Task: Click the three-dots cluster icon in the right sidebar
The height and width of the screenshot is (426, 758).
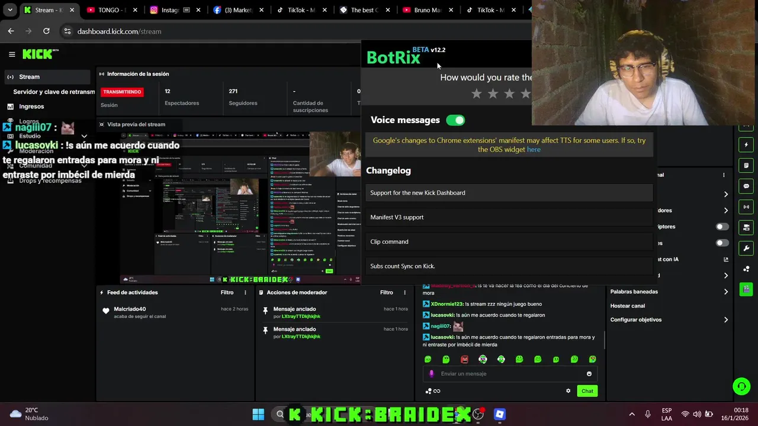Action: [x=746, y=269]
